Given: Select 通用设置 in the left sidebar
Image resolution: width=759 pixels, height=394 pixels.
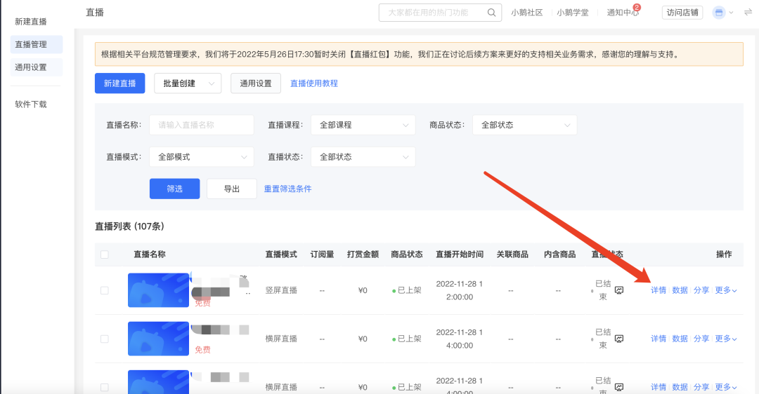Looking at the screenshot, I should point(37,67).
